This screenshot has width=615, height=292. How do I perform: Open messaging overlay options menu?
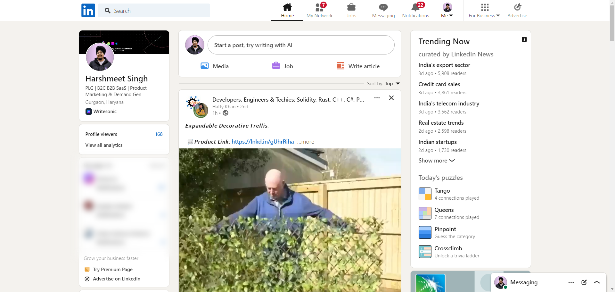point(571,282)
